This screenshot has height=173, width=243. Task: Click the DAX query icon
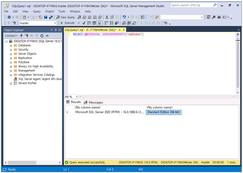pos(100,17)
